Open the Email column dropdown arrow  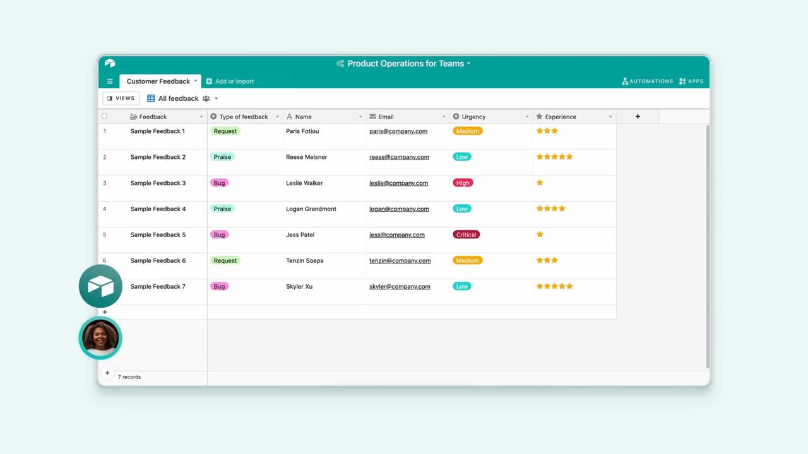click(444, 117)
